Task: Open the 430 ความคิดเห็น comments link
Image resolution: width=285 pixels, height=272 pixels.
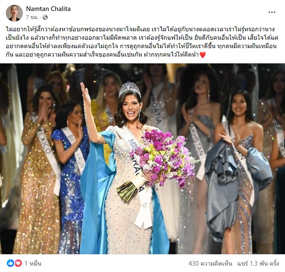Action: pos(210,263)
